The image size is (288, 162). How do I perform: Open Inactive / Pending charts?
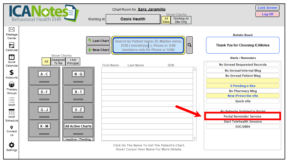pos(78,139)
